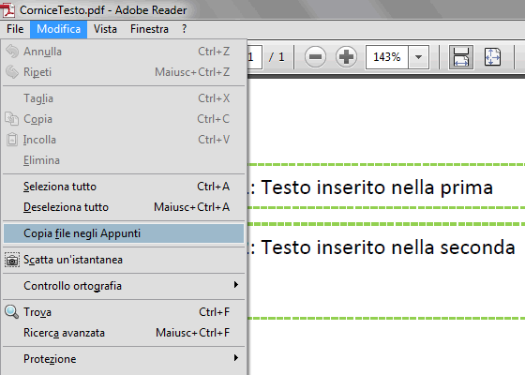Open the zoom percentage dropdown arrow
The height and width of the screenshot is (375, 525).
pyautogui.click(x=418, y=57)
